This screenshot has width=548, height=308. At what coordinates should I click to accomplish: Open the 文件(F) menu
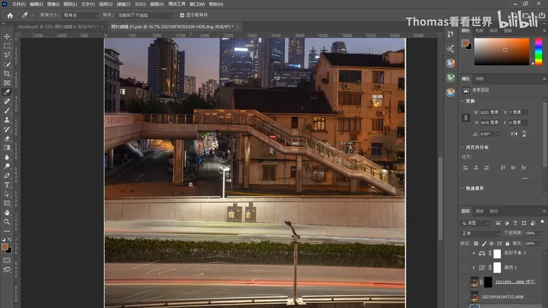[x=19, y=4]
